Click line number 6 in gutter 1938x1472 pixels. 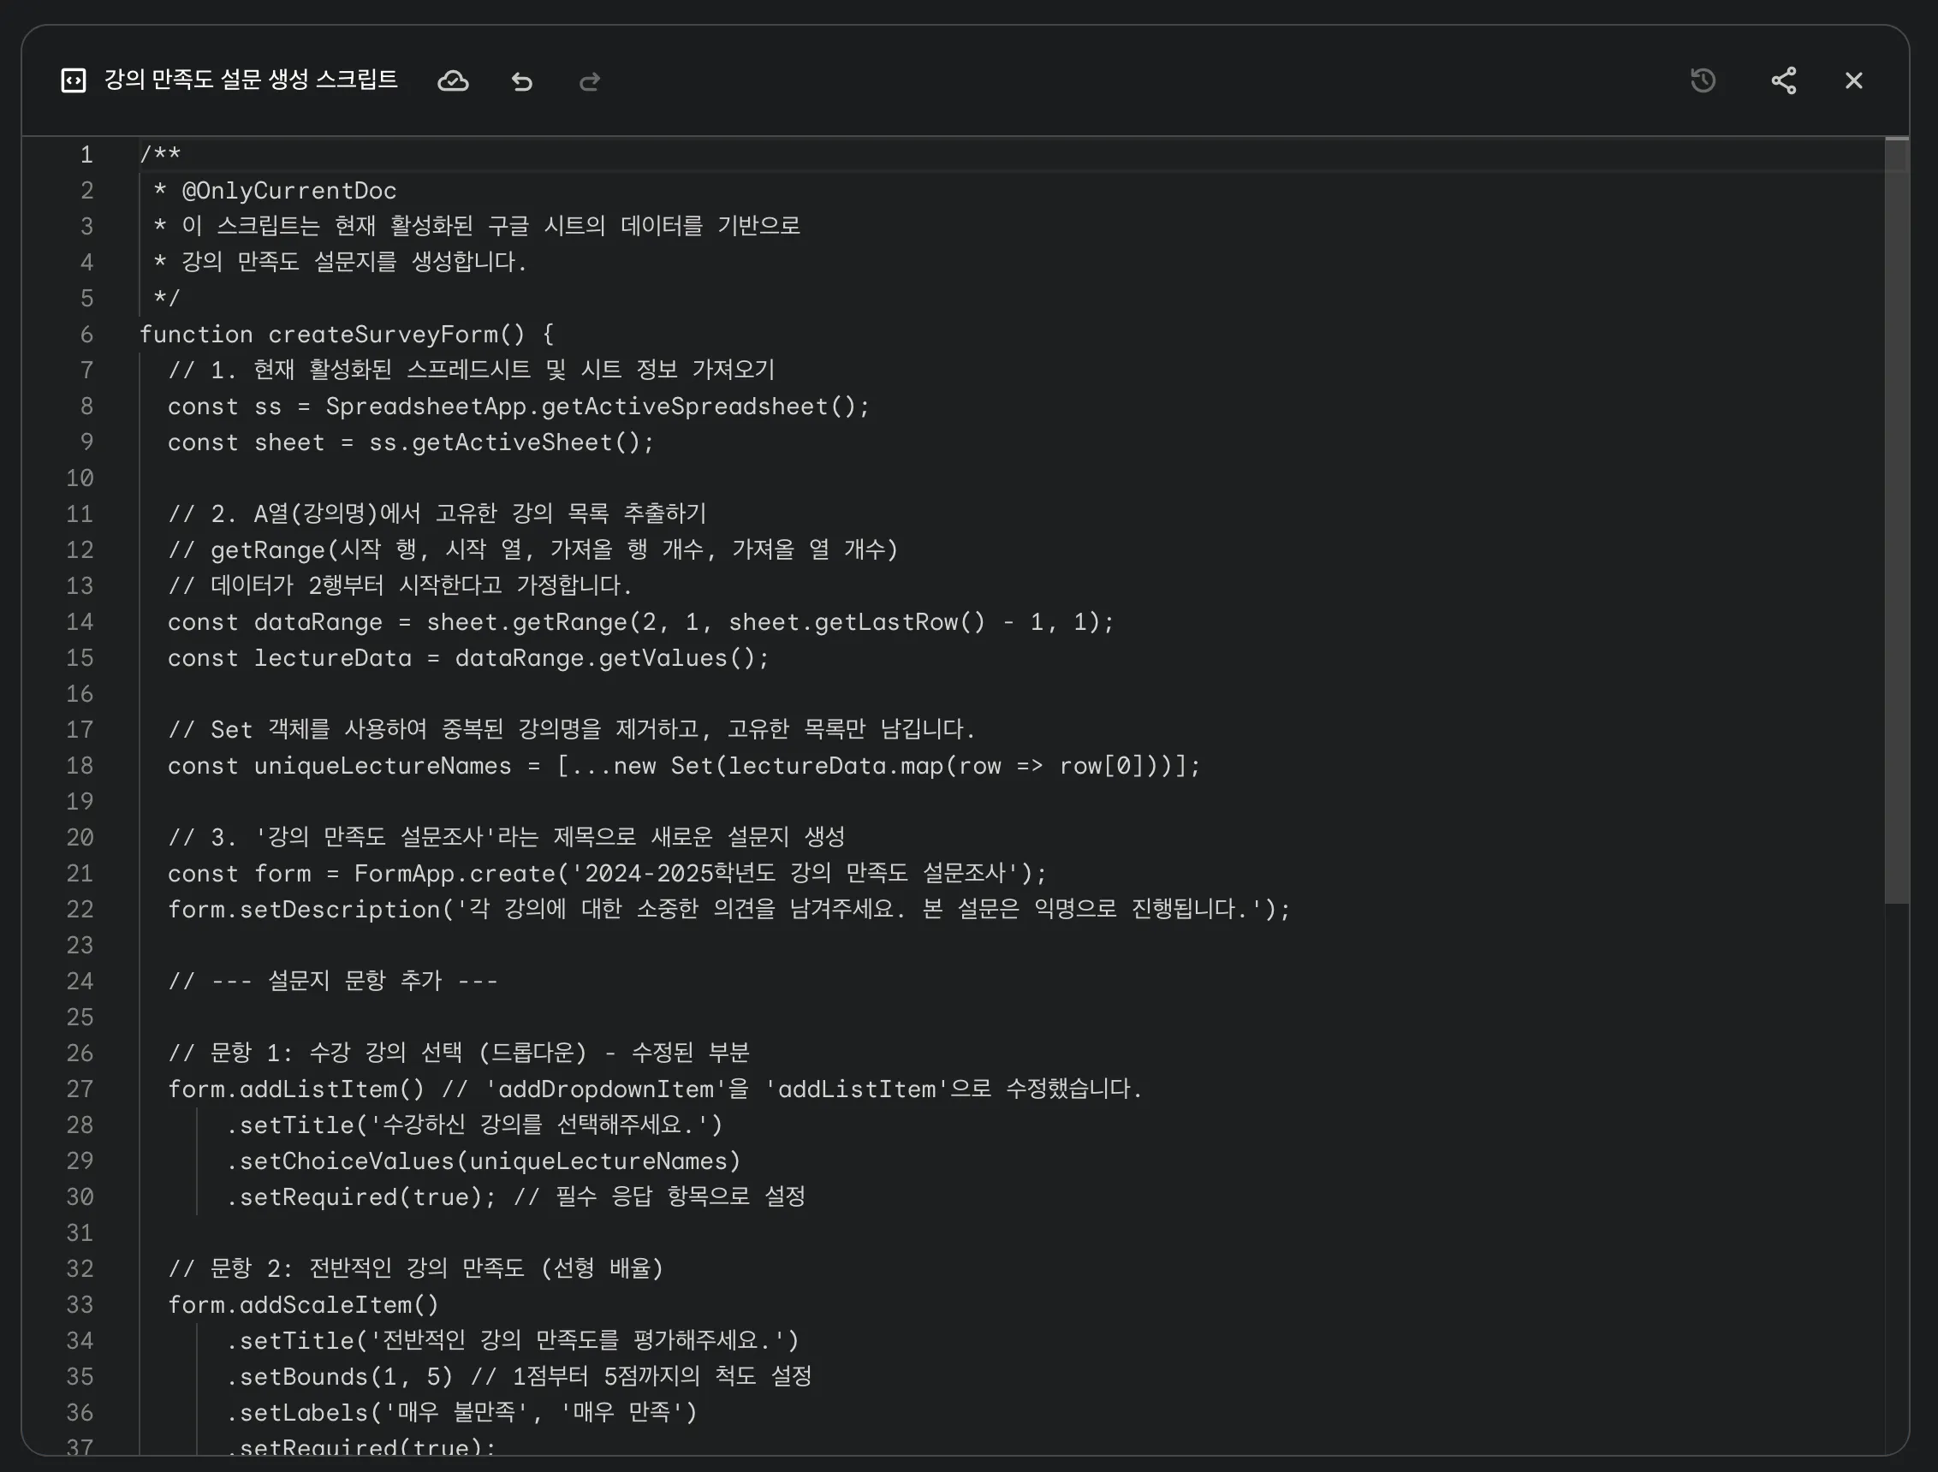click(x=86, y=335)
